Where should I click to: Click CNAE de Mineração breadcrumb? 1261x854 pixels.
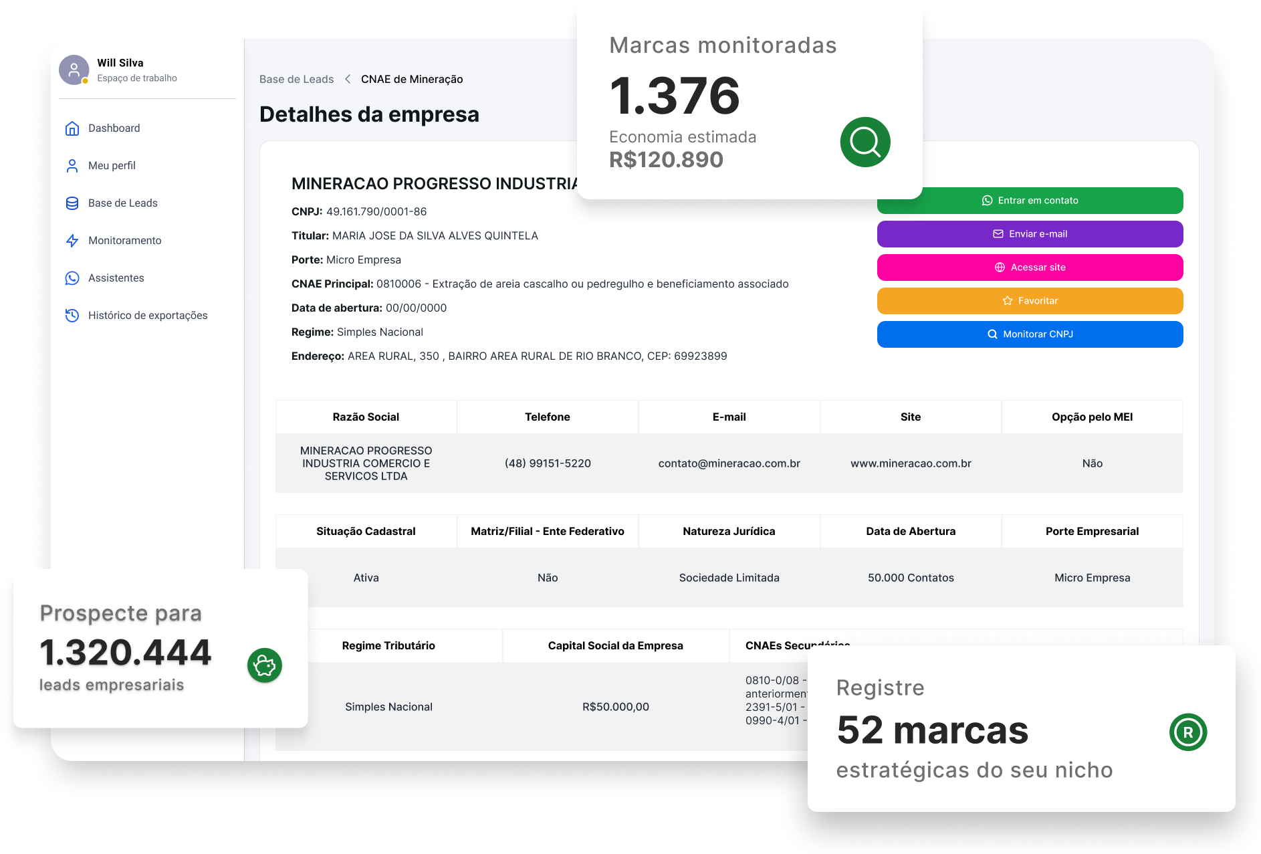412,79
